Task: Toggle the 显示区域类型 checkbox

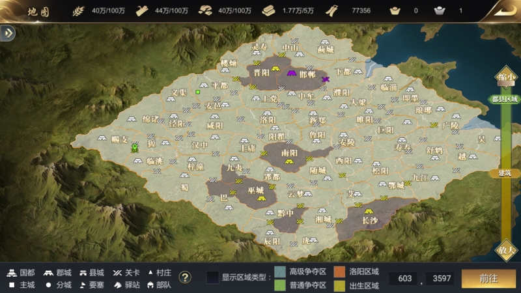Action: click(213, 277)
